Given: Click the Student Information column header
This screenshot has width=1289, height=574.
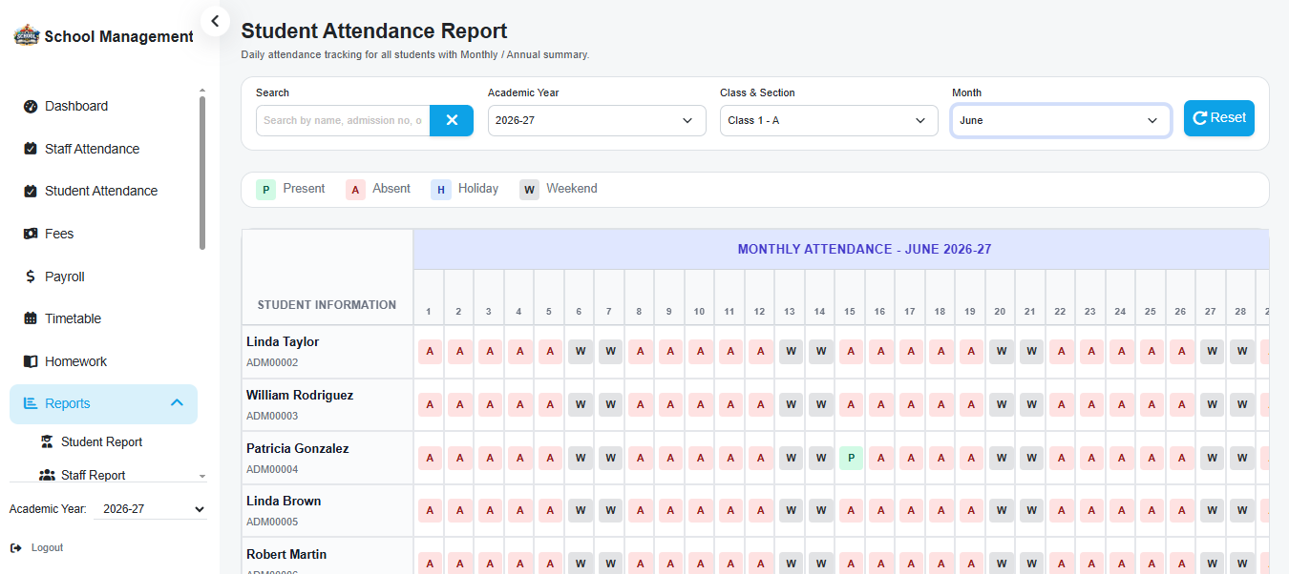Looking at the screenshot, I should tap(327, 305).
